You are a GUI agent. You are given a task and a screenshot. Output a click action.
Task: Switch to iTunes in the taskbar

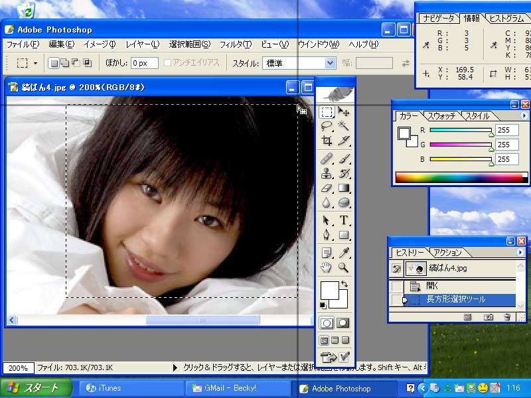pos(131,388)
